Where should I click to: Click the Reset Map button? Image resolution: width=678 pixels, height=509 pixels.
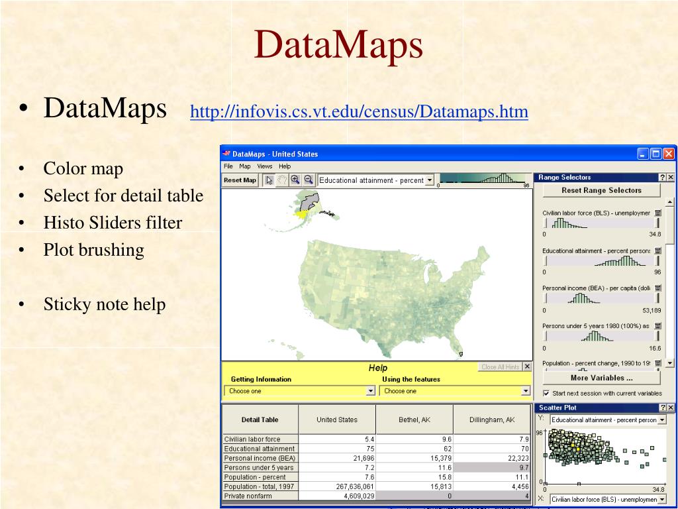click(240, 180)
